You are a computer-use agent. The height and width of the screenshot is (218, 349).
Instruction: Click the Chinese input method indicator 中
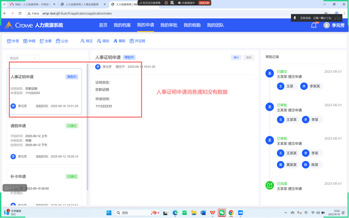306,213
